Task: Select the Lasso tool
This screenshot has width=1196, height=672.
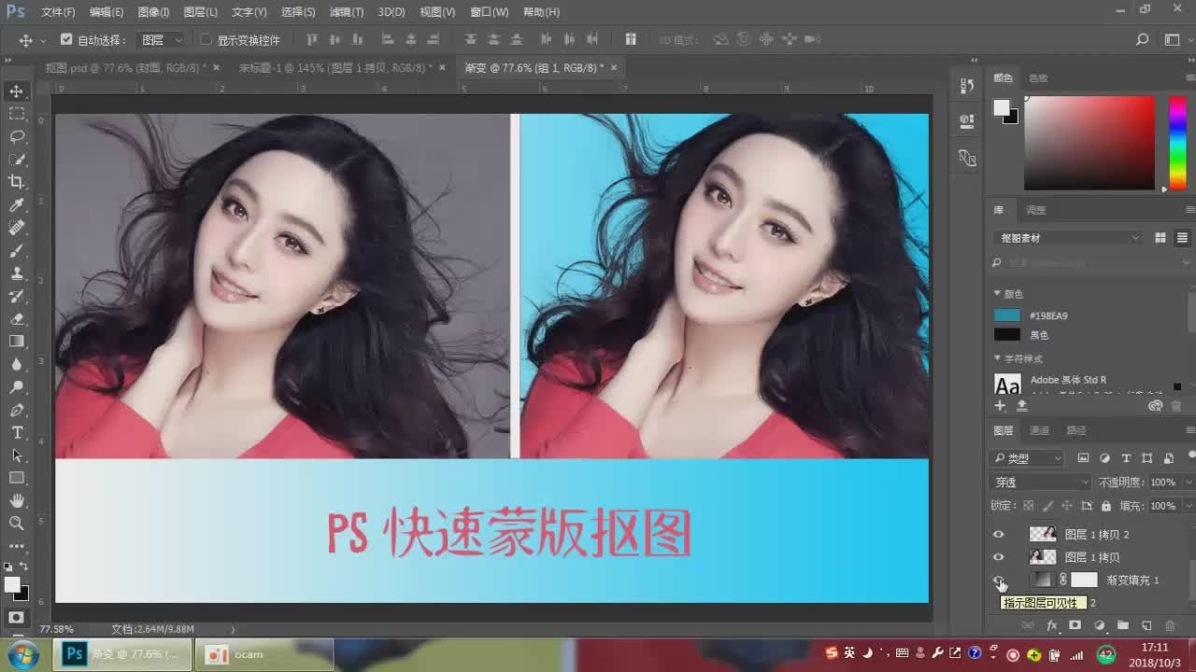Action: 17,136
